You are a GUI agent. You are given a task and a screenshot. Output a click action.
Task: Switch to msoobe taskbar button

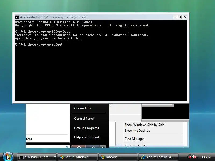coord(118,157)
